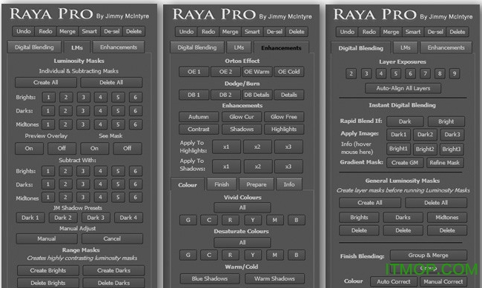The height and width of the screenshot is (288, 482).
Task: Click Delete All under Individual & Subtracting Masks
Action: pos(111,82)
